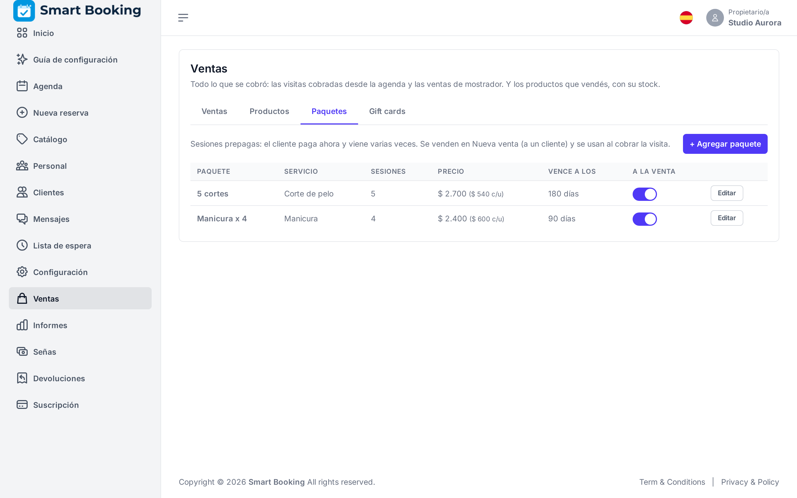This screenshot has height=498, width=797.
Task: Click the Smart Booking footer link
Action: (x=276, y=482)
